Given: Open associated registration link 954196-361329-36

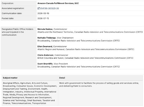Looking at the screenshot, I should [x=49, y=8].
